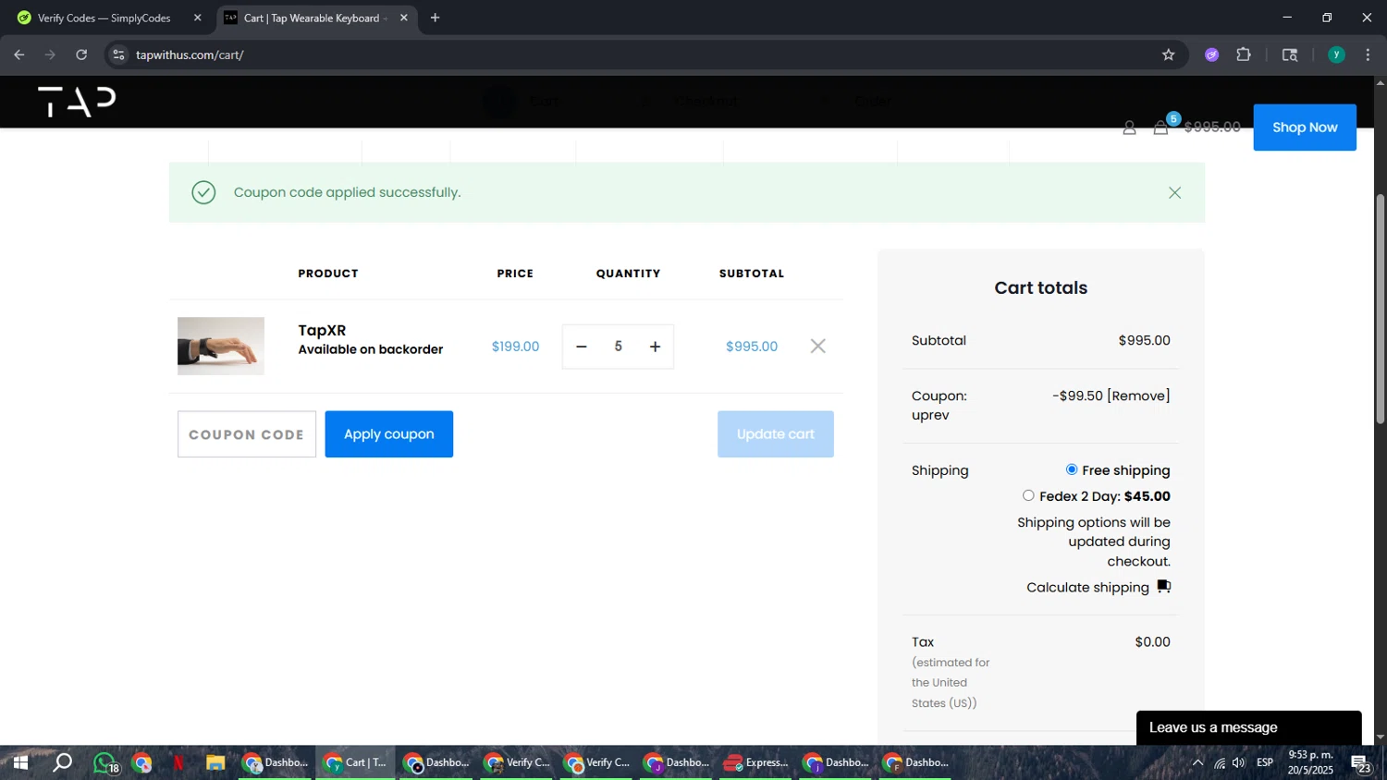Open the volume tray icon

(x=1239, y=763)
